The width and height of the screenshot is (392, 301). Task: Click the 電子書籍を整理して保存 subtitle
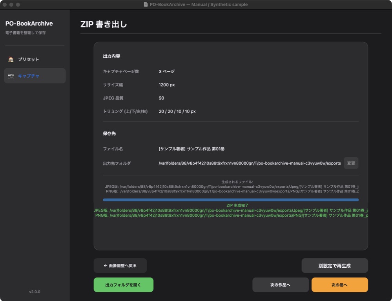coord(26,33)
